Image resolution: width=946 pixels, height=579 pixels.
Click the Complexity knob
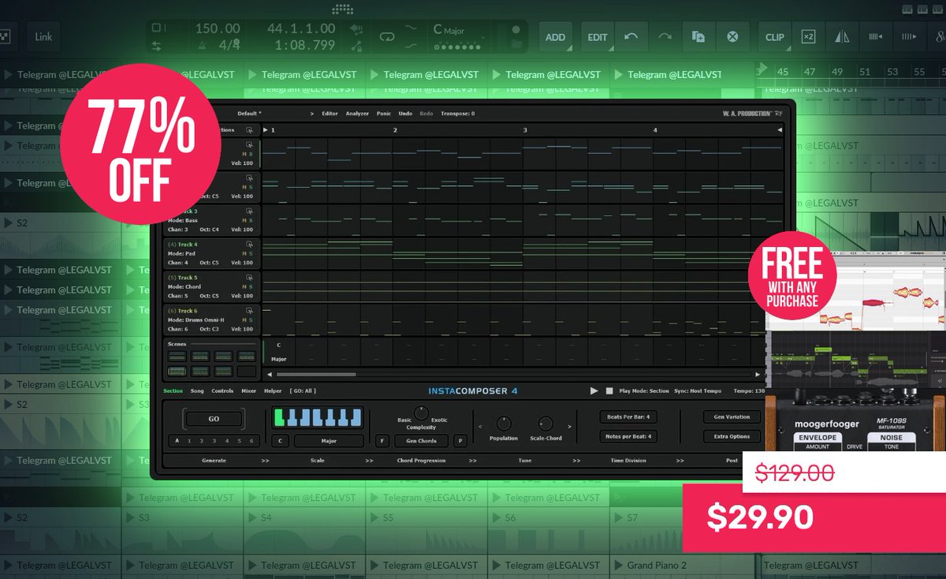pos(422,413)
